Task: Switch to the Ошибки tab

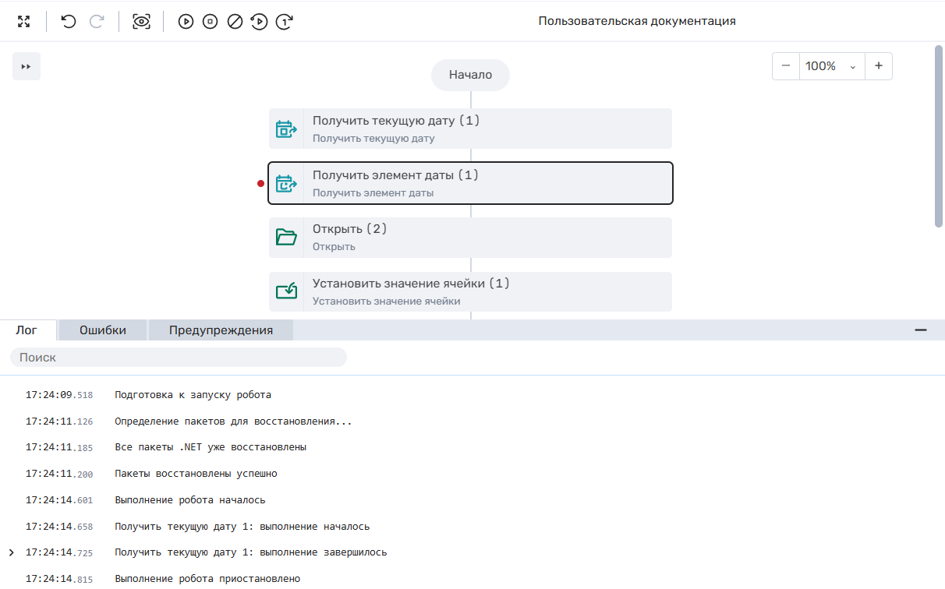Action: click(103, 330)
